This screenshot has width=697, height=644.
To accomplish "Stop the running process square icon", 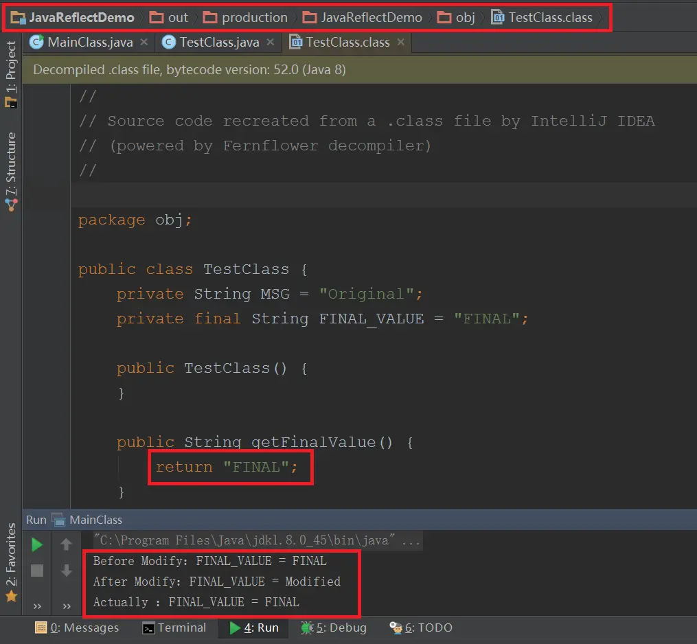I will (x=37, y=571).
